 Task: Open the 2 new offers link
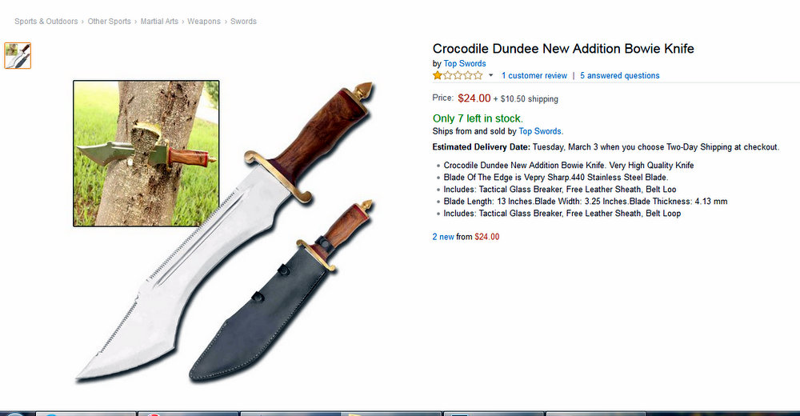[x=443, y=237]
